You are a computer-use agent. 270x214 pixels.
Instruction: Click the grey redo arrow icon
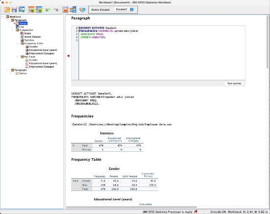point(55,10)
